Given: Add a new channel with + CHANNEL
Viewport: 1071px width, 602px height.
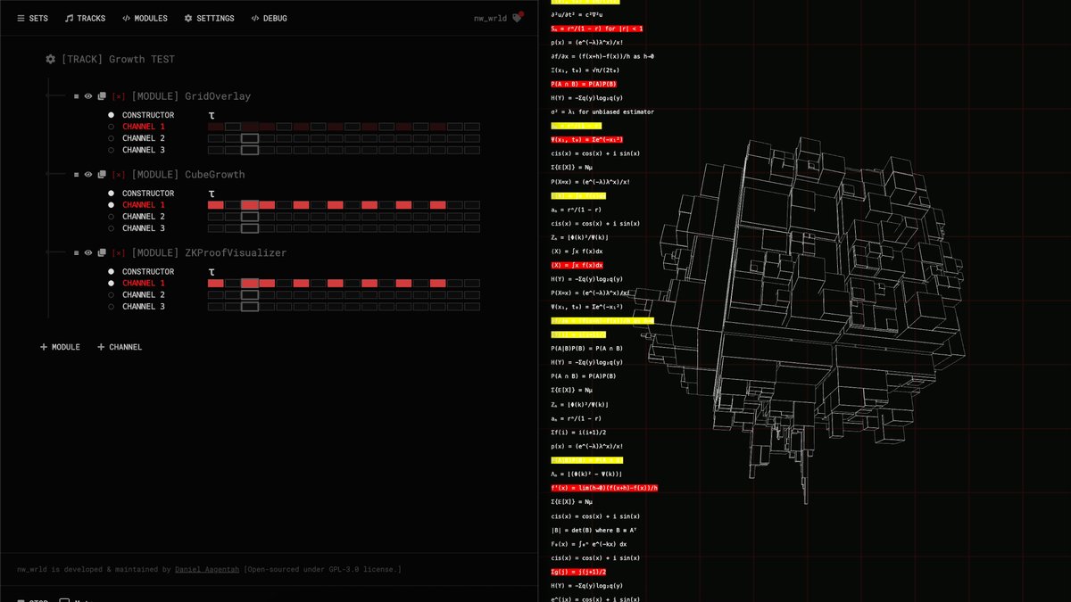Looking at the screenshot, I should 120,347.
